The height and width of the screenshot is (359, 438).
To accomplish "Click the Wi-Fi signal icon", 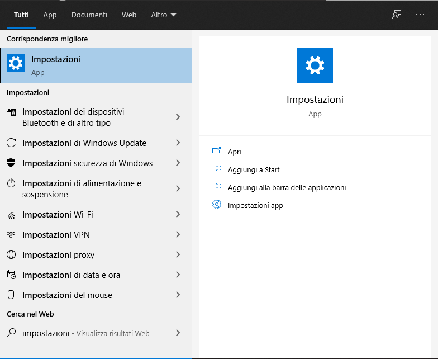I will 11,215.
